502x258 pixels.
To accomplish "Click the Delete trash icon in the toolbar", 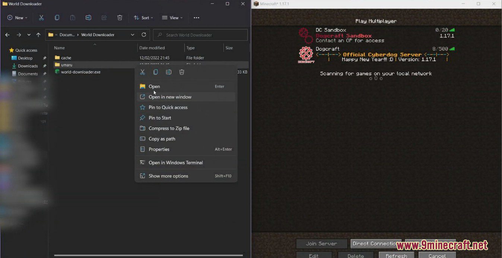I will coord(119,18).
